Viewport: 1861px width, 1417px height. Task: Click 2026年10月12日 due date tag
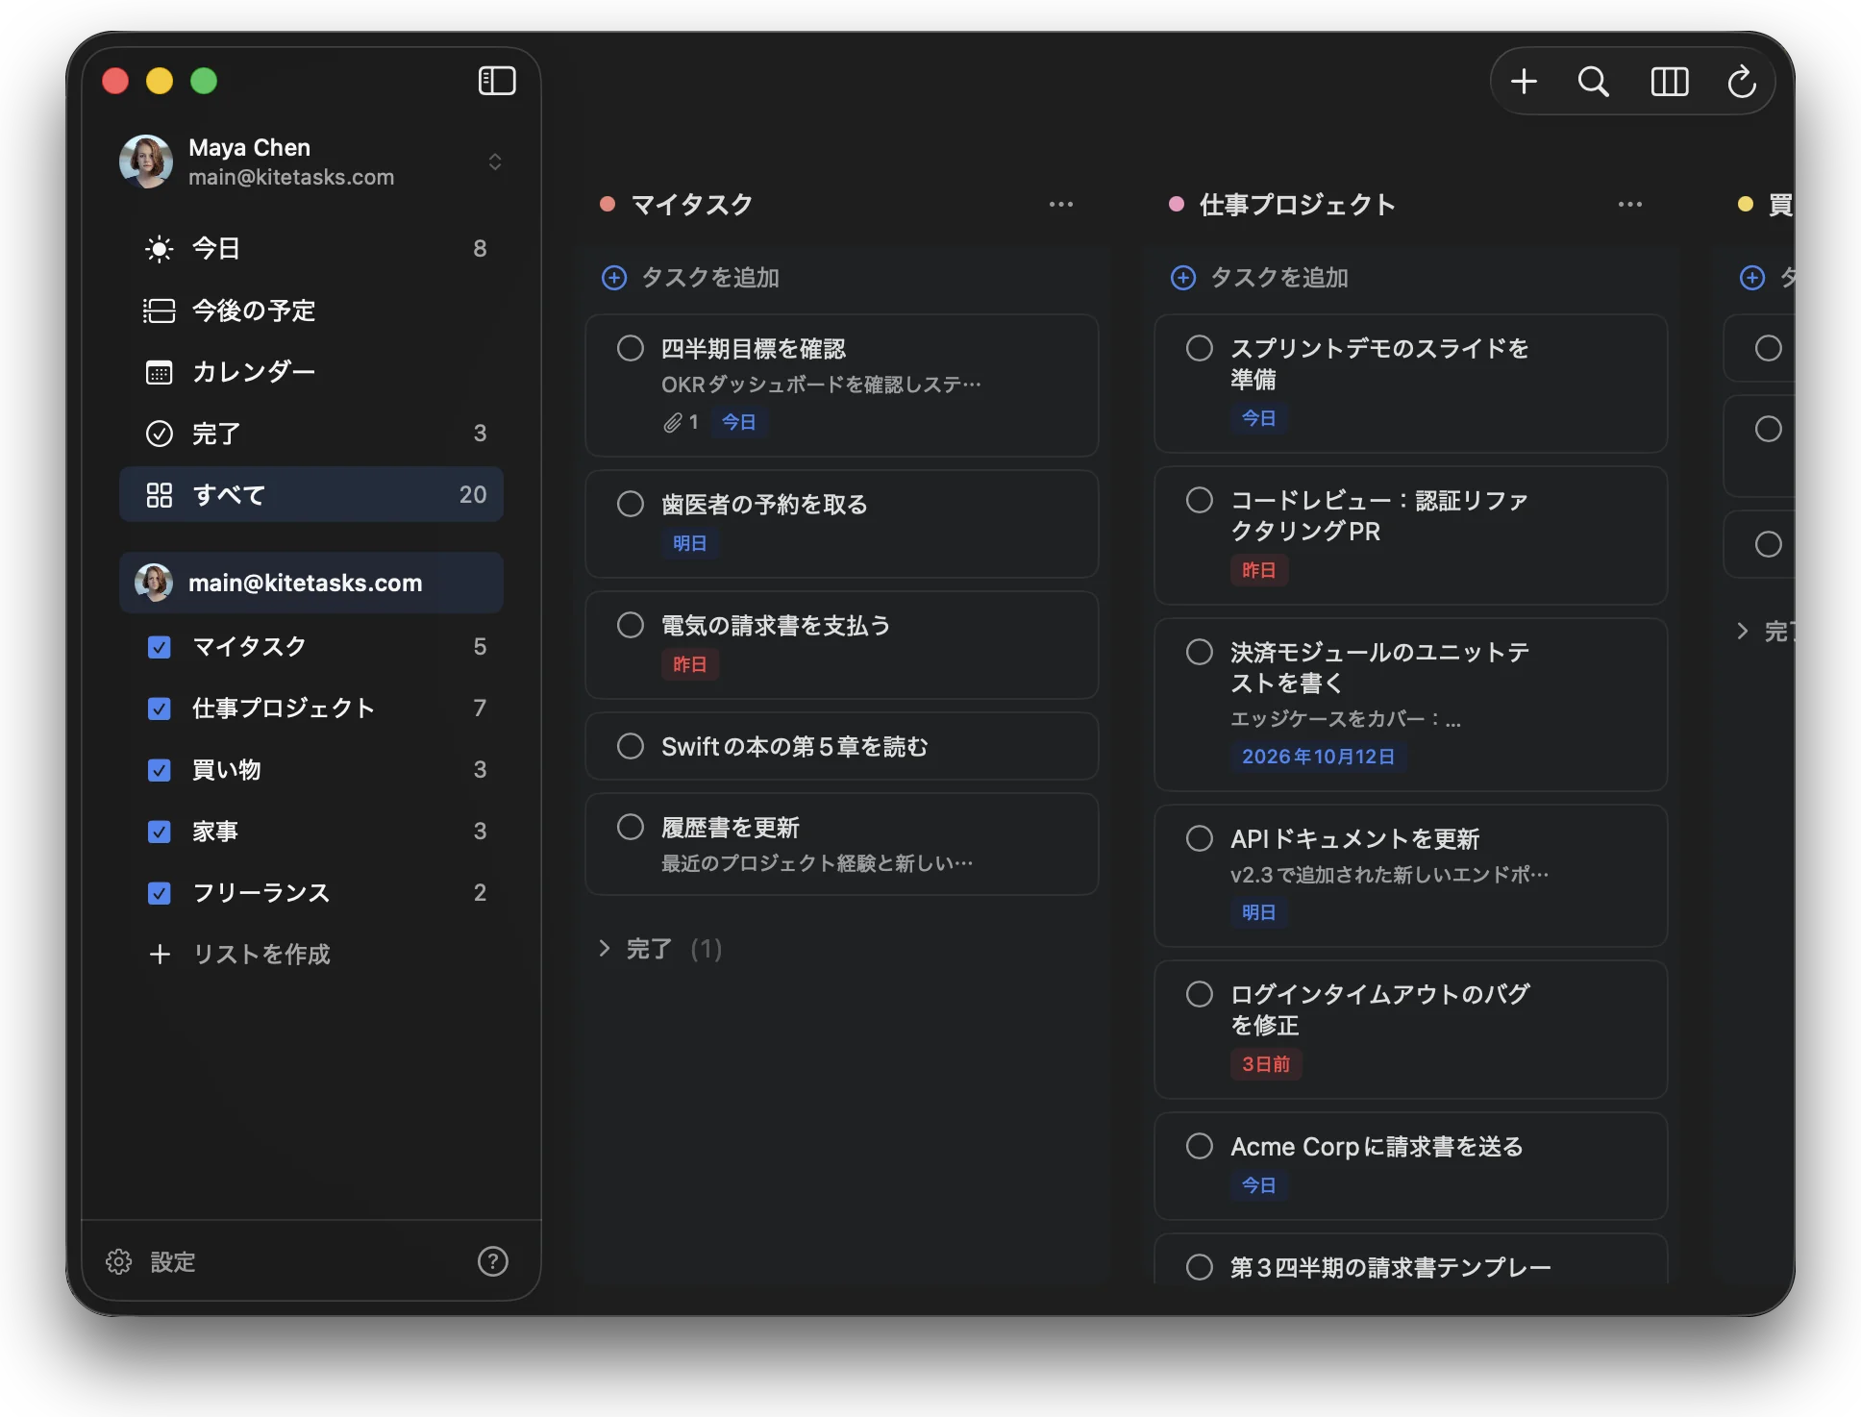pyautogui.click(x=1318, y=757)
